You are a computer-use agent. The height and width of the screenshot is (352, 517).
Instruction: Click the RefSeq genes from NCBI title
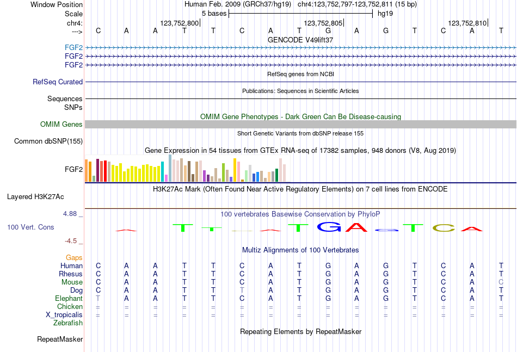point(301,74)
